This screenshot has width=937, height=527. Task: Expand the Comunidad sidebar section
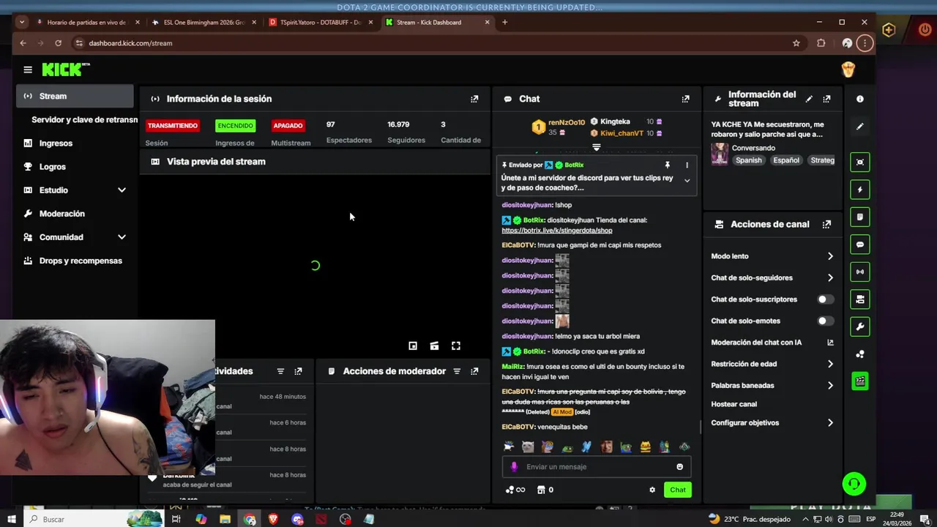pyautogui.click(x=122, y=237)
